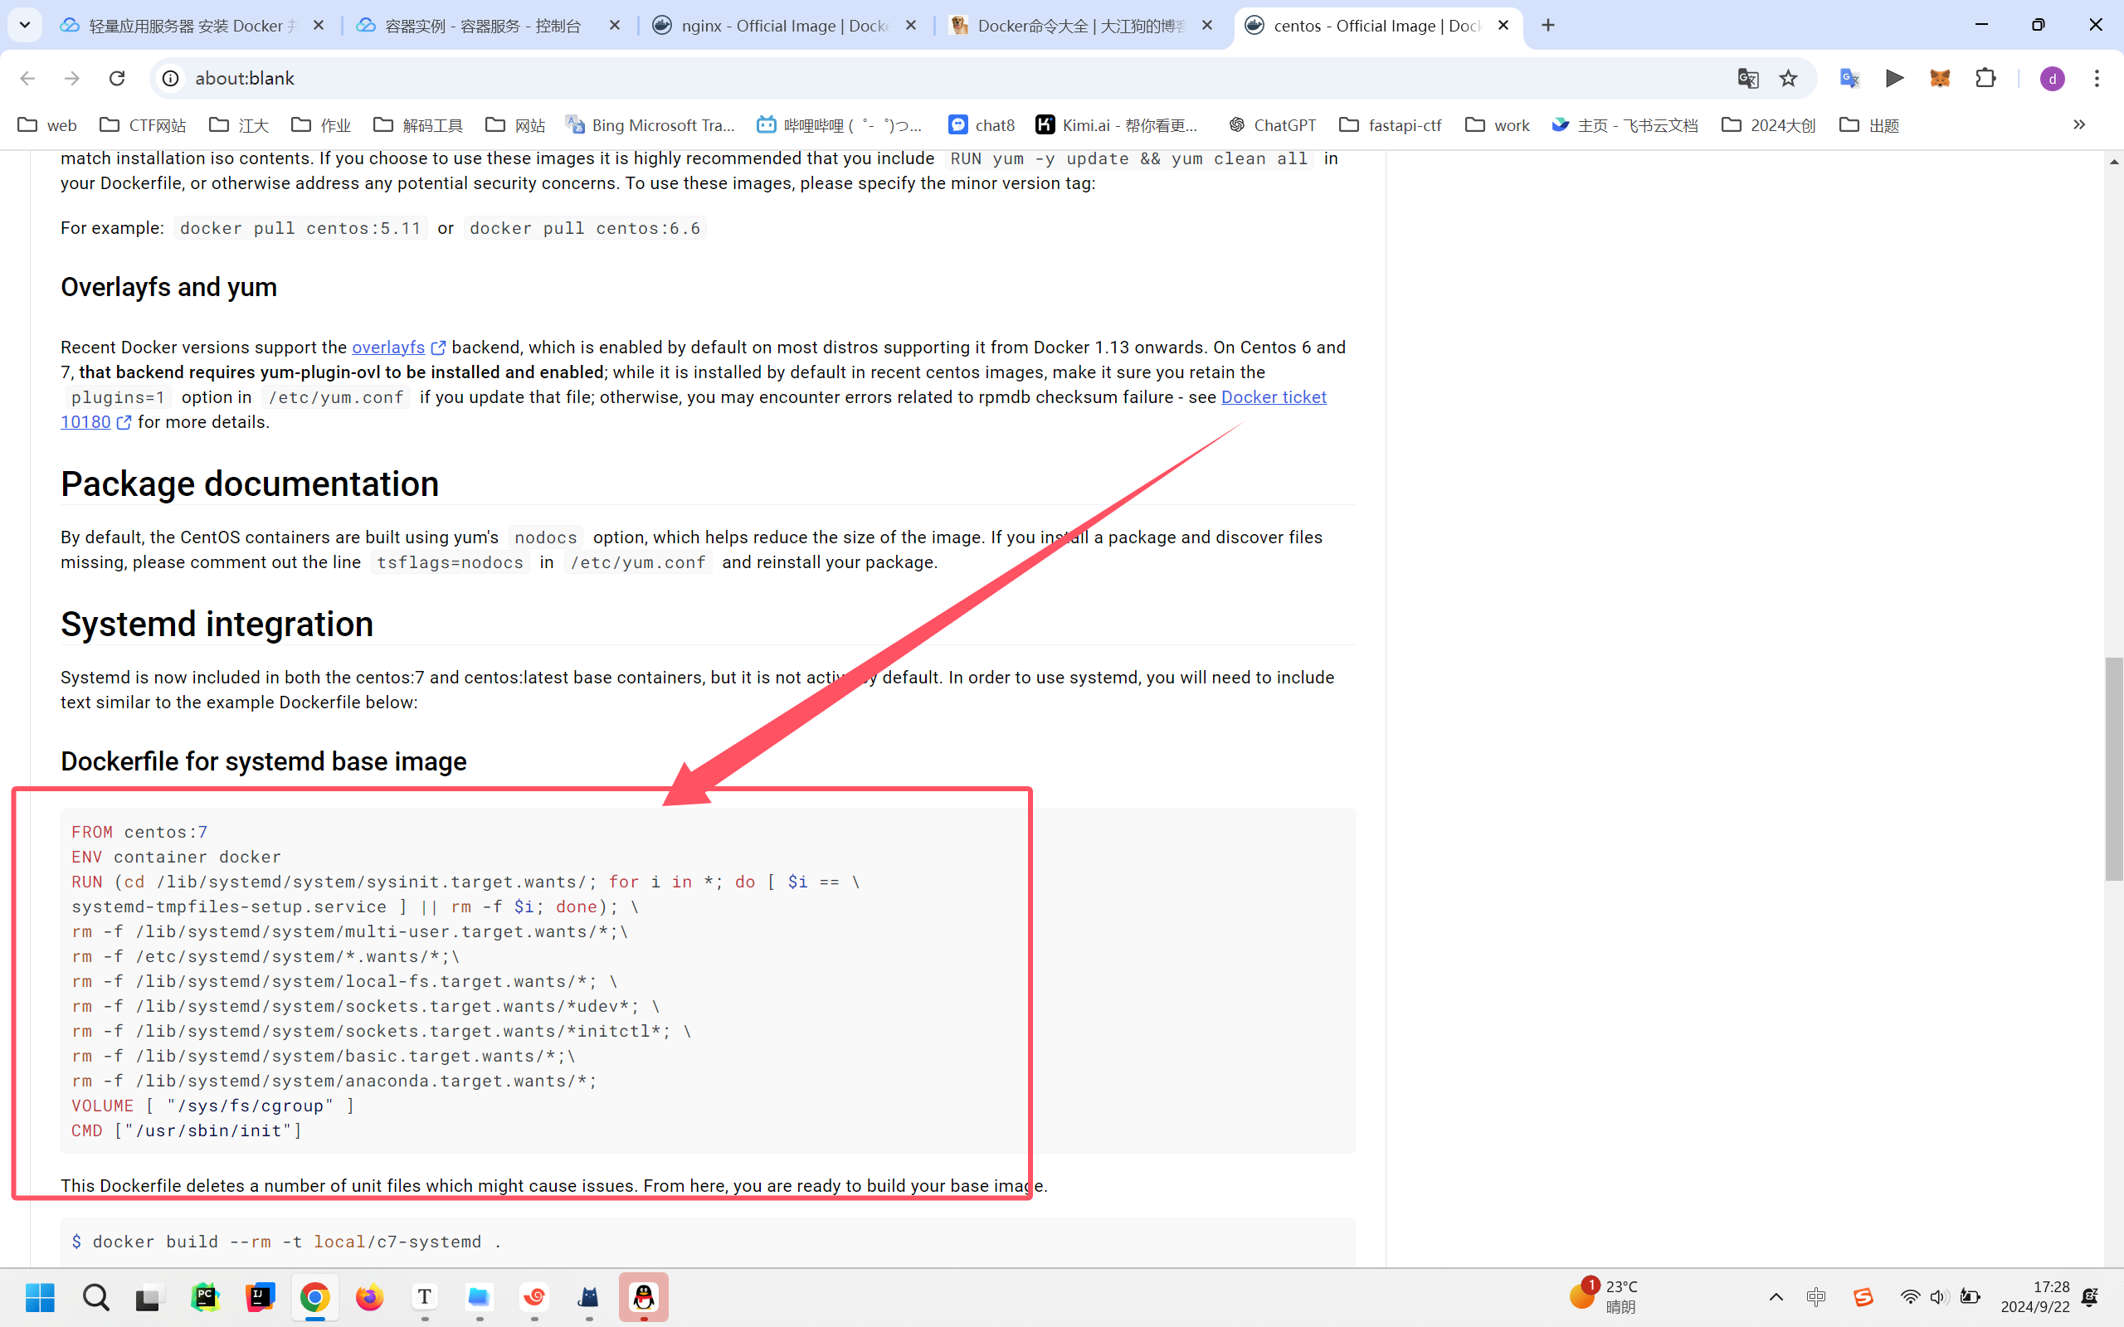Switch to the nginx Official Image tab
This screenshot has height=1327, width=2124.
click(x=786, y=26)
